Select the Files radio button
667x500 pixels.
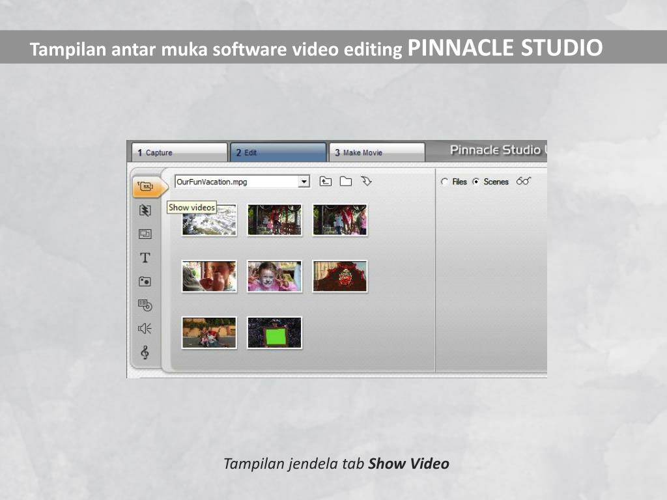(444, 182)
